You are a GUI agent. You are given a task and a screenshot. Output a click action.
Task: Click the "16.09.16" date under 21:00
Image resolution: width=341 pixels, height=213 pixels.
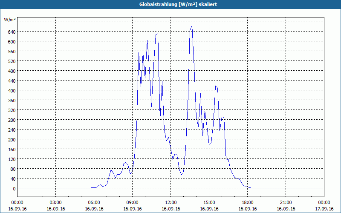click(286, 209)
